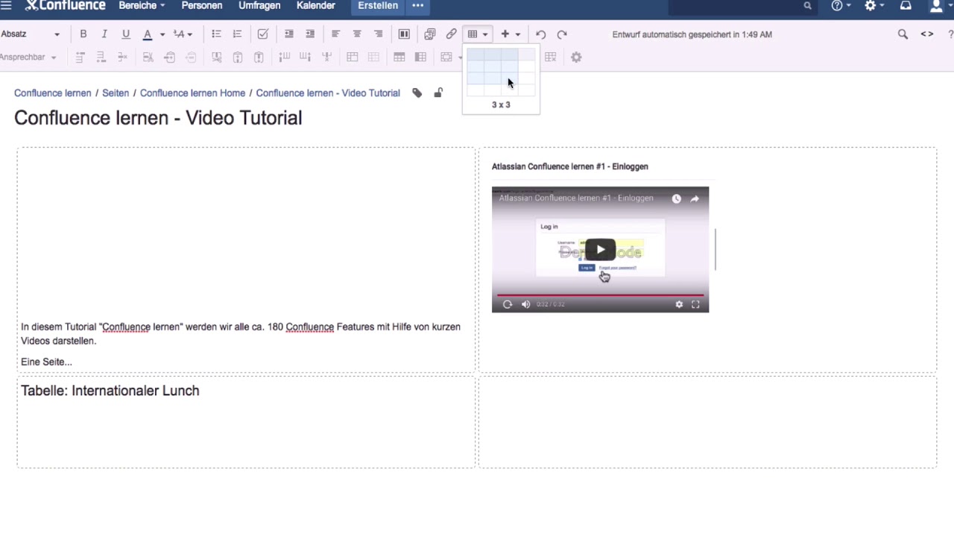Click the Erstellen button
This screenshot has width=954, height=537.
click(378, 5)
